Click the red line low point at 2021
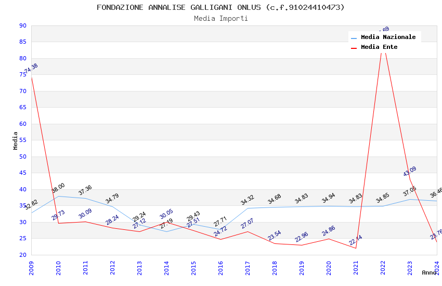 click(x=356, y=248)
